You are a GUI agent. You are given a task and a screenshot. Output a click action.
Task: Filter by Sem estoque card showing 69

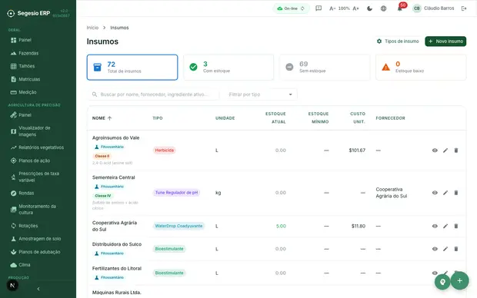point(325,68)
